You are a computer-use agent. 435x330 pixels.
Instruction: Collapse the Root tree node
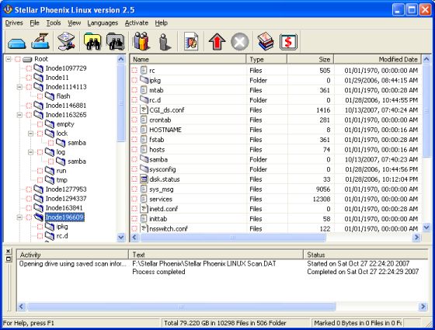pos(9,59)
